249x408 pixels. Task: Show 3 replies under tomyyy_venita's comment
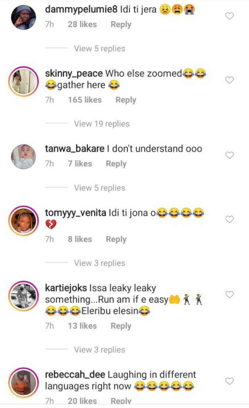(99, 263)
